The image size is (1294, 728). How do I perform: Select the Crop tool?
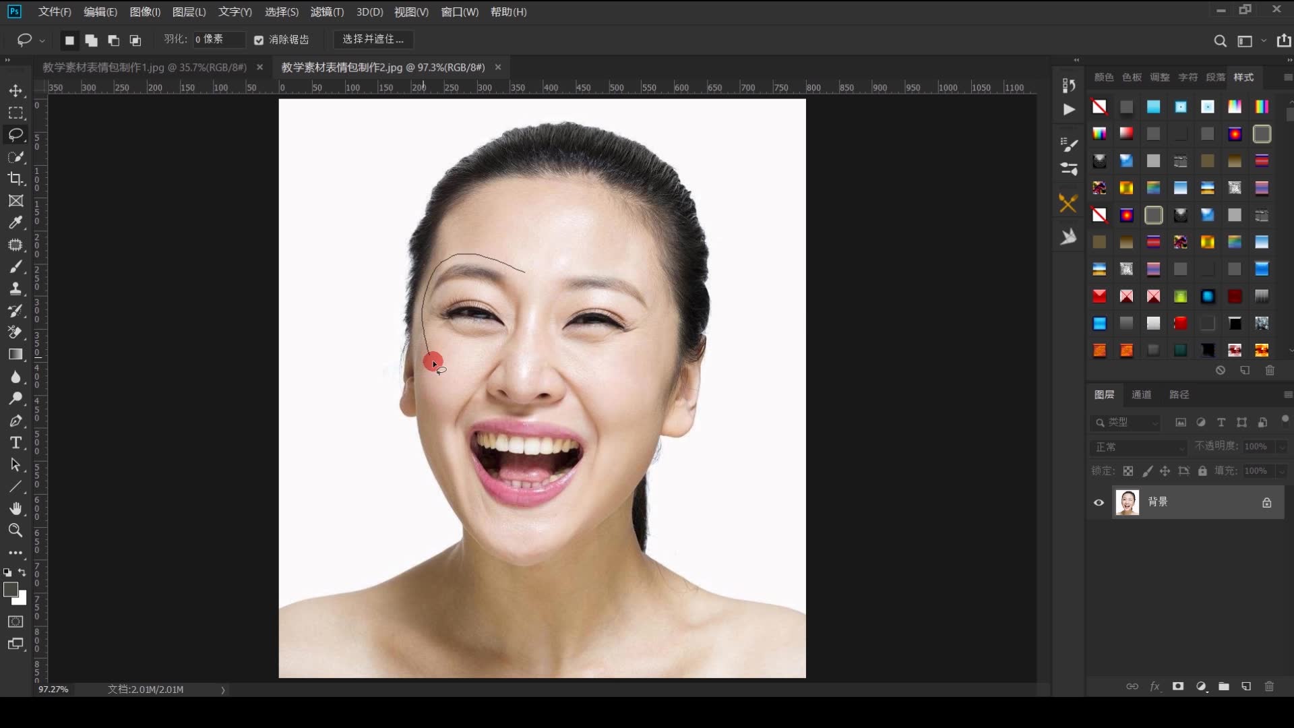pos(16,179)
